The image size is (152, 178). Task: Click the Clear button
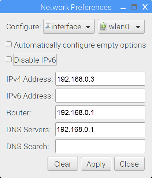pyautogui.click(x=63, y=164)
